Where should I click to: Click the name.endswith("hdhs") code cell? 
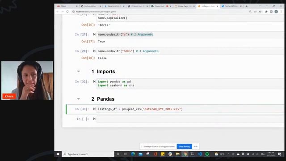190,51
